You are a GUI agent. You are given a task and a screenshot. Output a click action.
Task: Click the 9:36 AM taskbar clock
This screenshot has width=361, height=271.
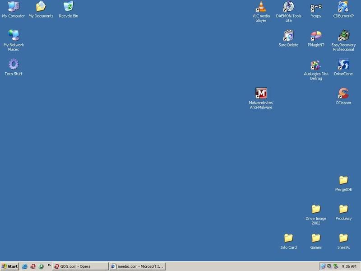(x=349, y=266)
